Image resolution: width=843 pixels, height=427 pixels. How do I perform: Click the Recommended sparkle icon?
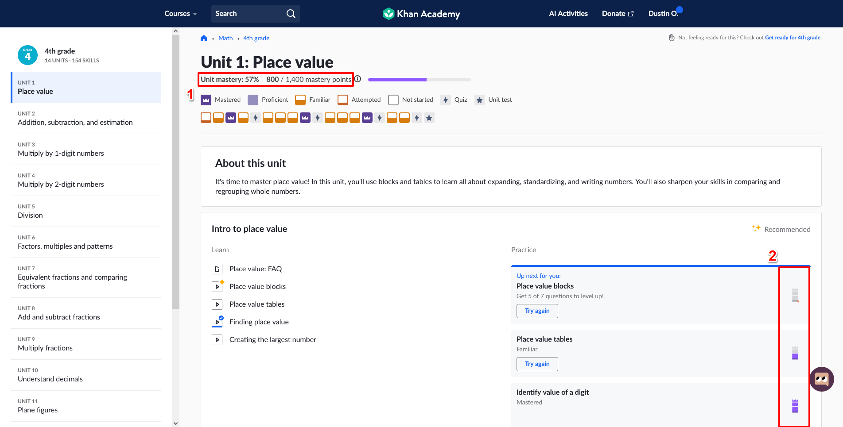(x=756, y=228)
